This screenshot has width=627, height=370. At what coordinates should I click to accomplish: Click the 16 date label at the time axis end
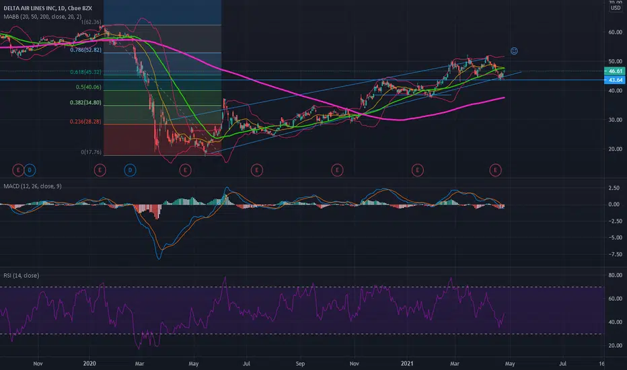(602, 363)
